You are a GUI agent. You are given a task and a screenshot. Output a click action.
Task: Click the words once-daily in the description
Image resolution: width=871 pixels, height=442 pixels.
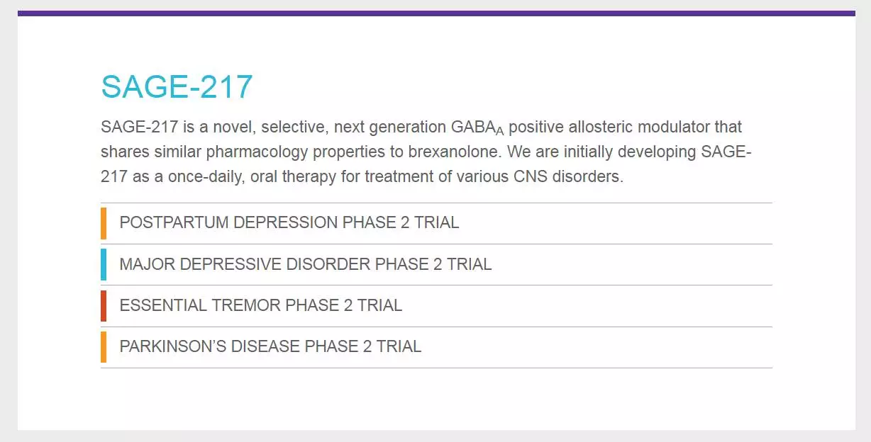(209, 176)
